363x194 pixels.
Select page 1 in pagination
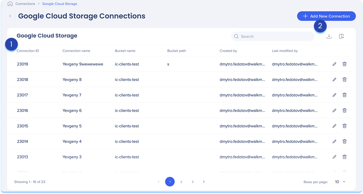tap(170, 182)
